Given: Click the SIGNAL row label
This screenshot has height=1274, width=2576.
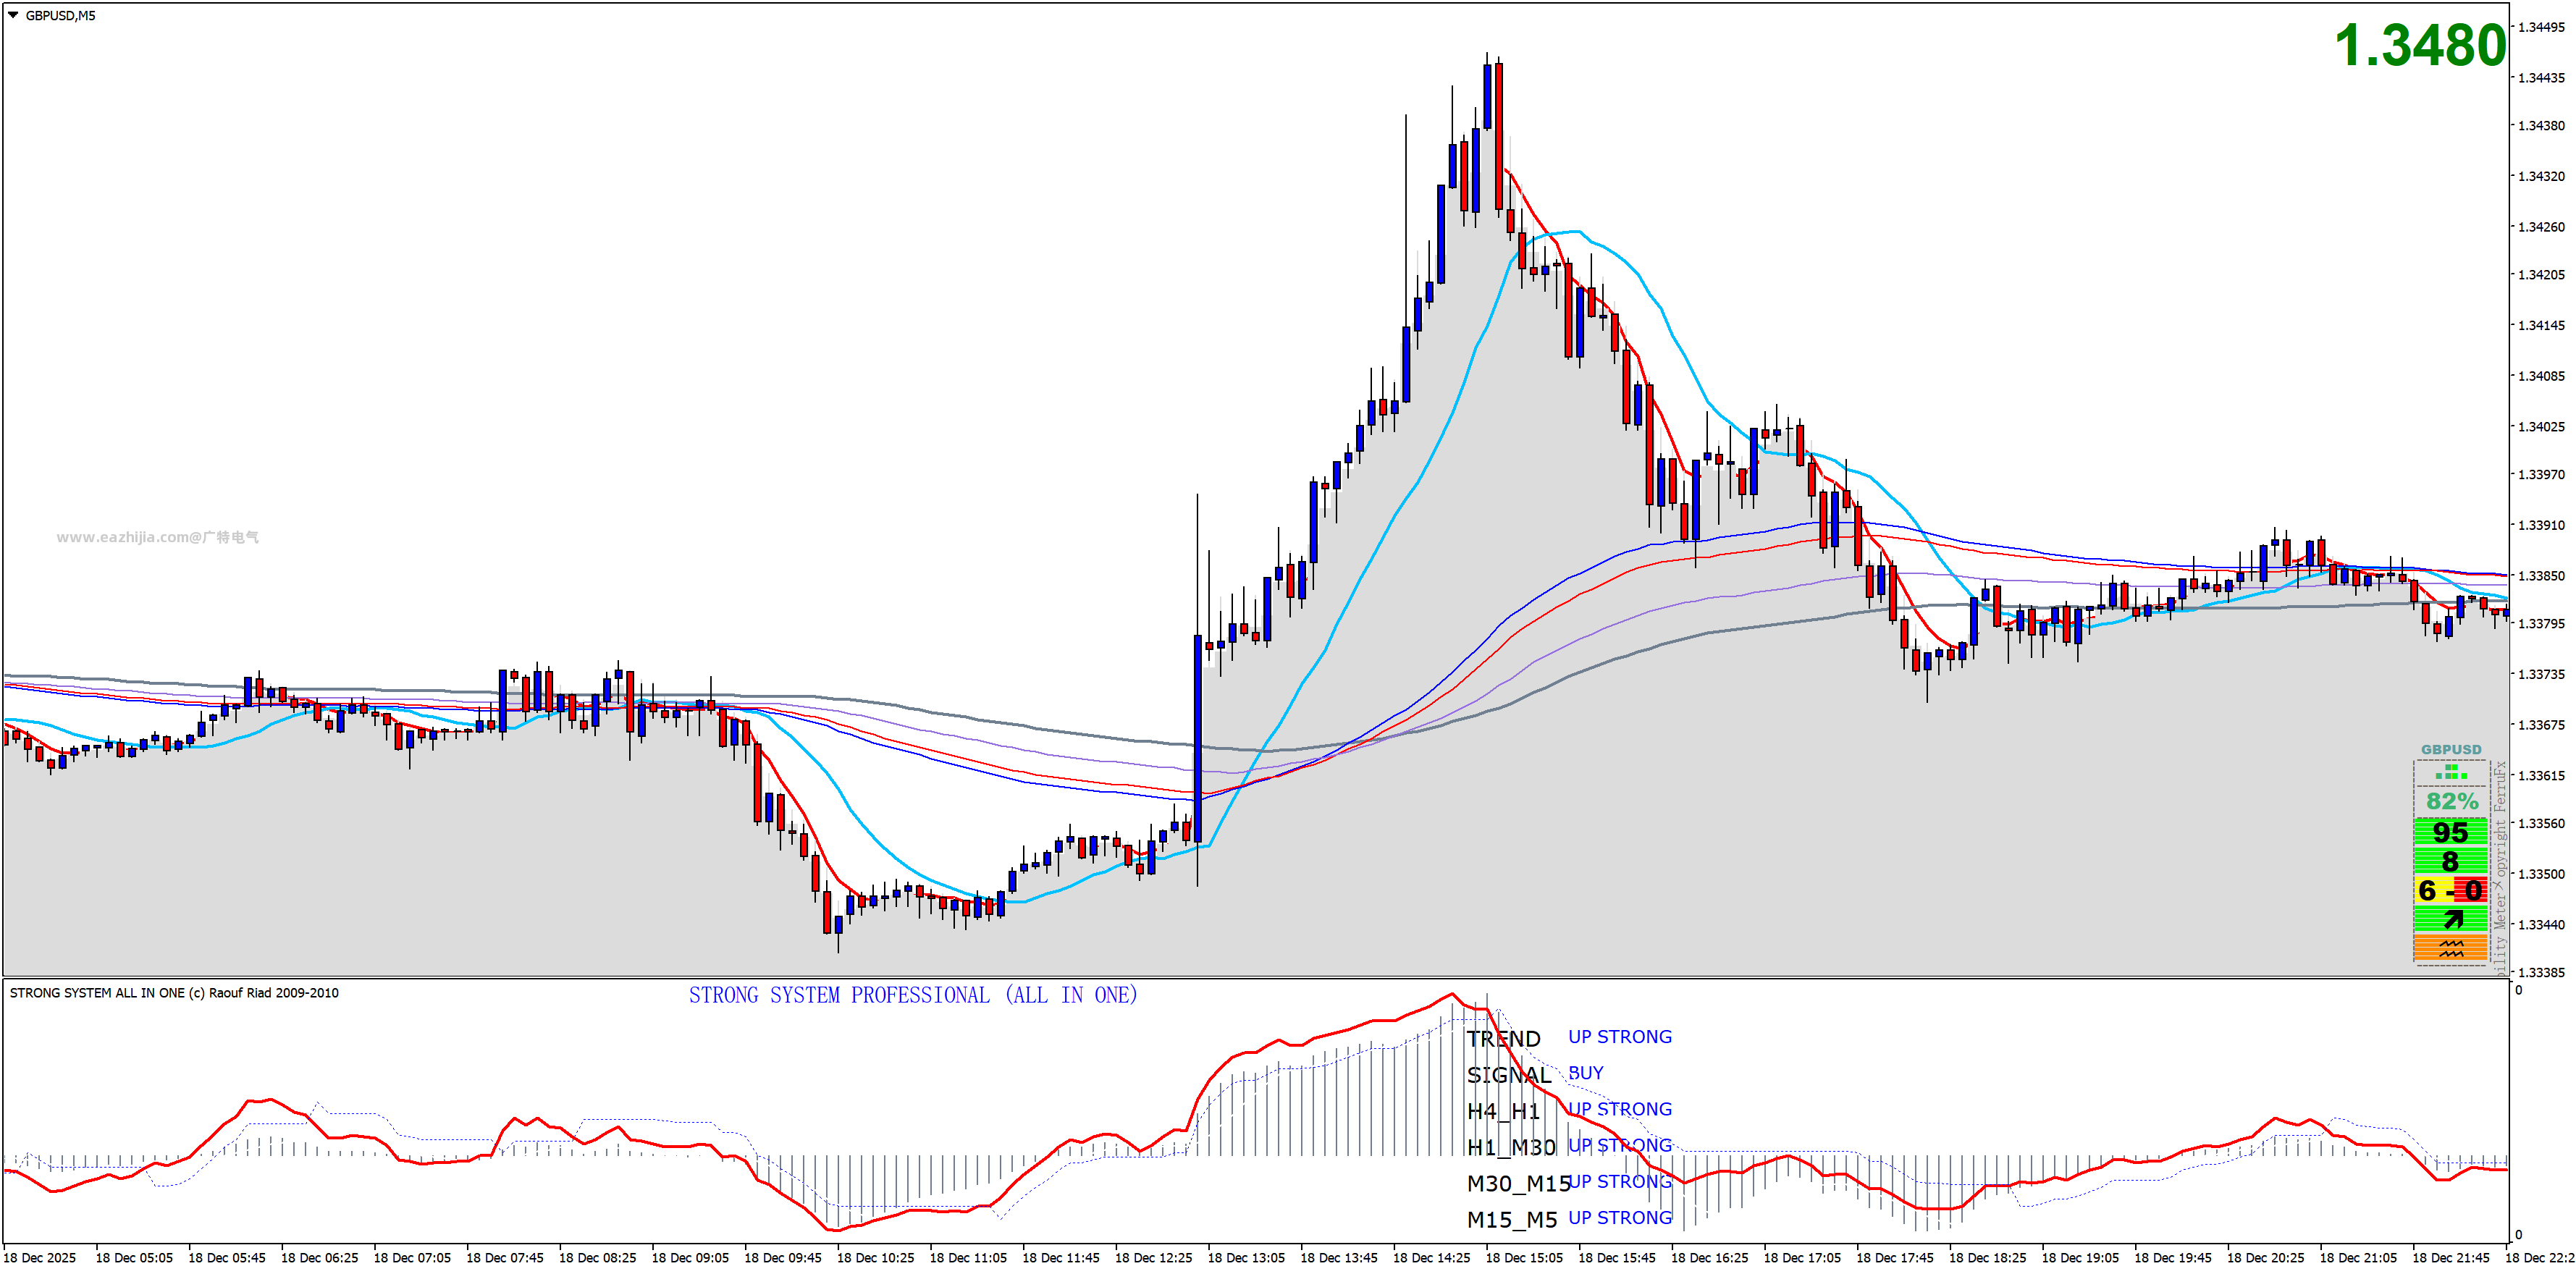Looking at the screenshot, I should point(1509,1075).
